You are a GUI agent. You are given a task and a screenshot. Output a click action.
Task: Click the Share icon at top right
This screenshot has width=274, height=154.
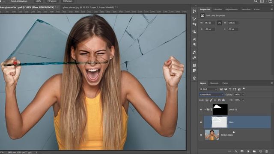click(270, 1)
